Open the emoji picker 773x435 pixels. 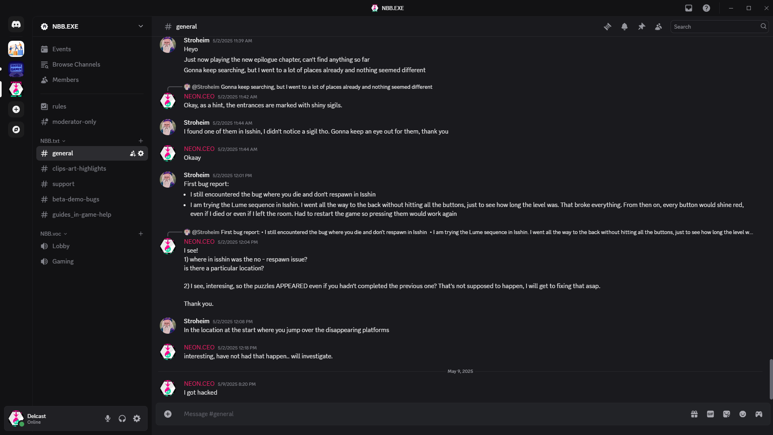pos(742,414)
